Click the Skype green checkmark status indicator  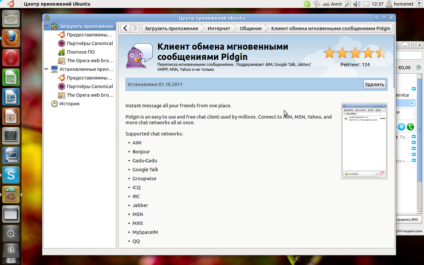click(307, 4)
